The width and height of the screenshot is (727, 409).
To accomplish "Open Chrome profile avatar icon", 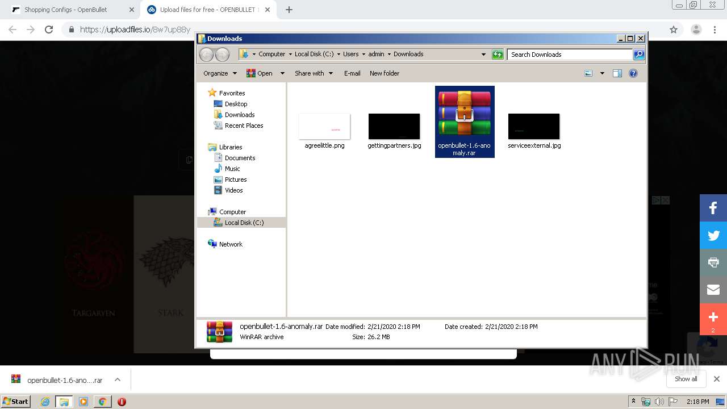I will 696,30.
